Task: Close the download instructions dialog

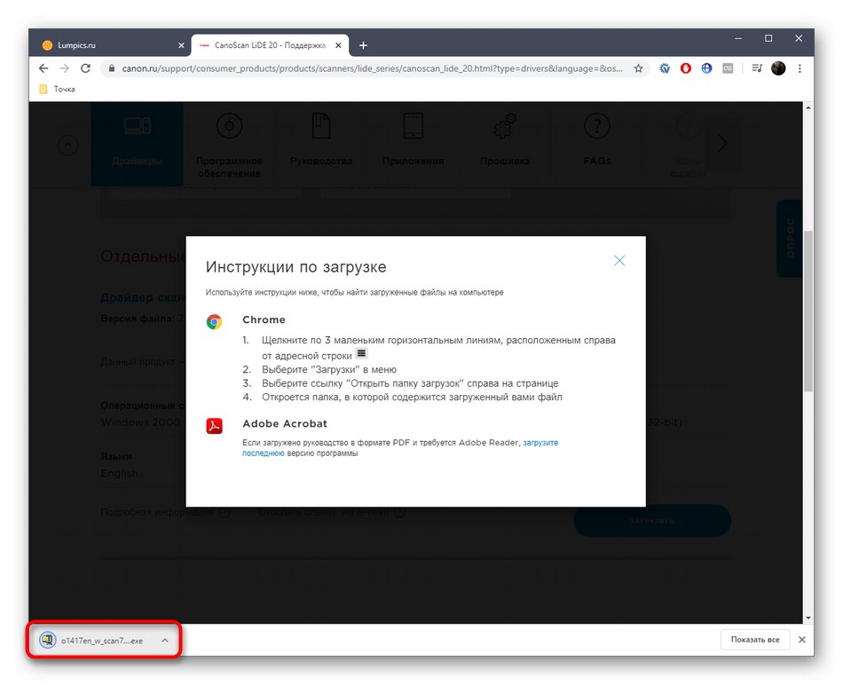Action: pos(619,261)
